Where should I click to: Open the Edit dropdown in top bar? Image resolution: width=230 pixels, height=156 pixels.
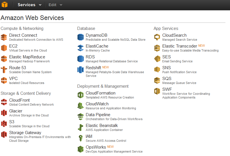(55, 5)
